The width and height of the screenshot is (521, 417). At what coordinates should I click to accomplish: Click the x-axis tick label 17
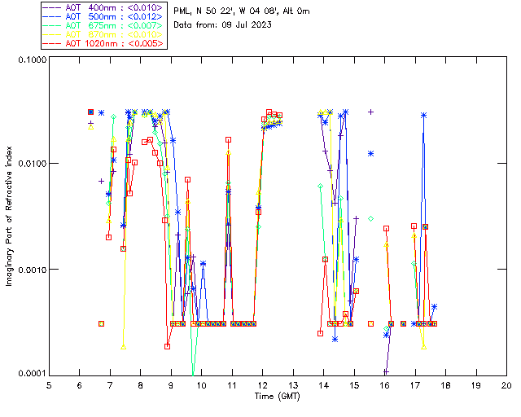(415, 385)
